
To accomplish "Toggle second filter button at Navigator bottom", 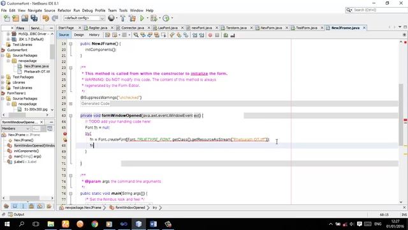I will tap(15, 206).
